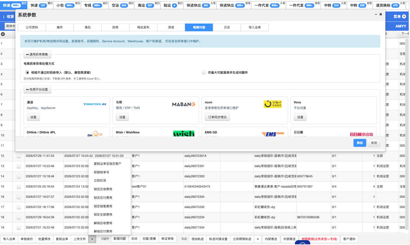Choose 立即扣货 from popup menu
The height and width of the screenshot is (245, 410).
pyautogui.click(x=110, y=181)
